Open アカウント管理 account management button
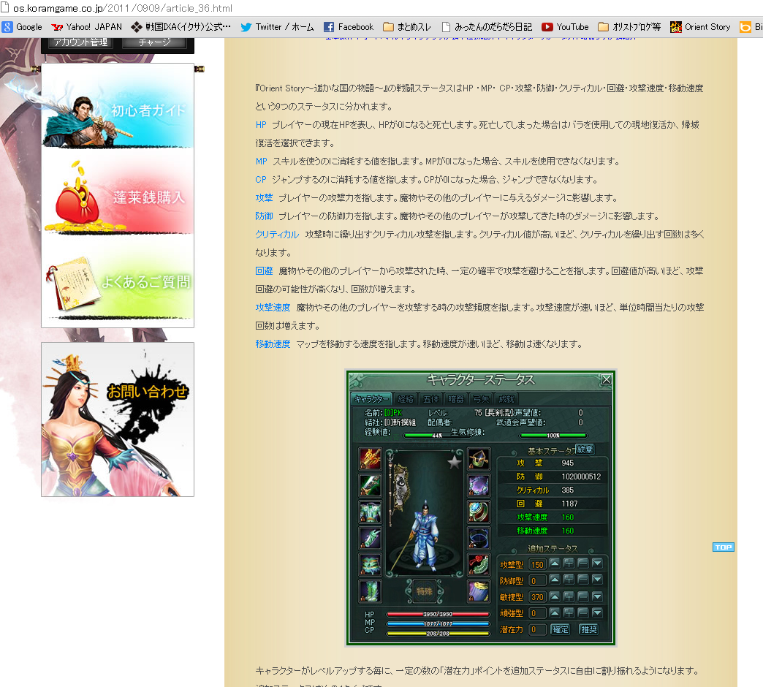Viewport: 763px width, 687px height. pos(81,42)
